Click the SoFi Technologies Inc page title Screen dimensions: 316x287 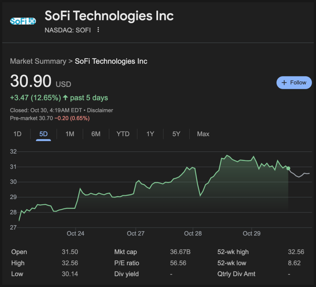(109, 16)
